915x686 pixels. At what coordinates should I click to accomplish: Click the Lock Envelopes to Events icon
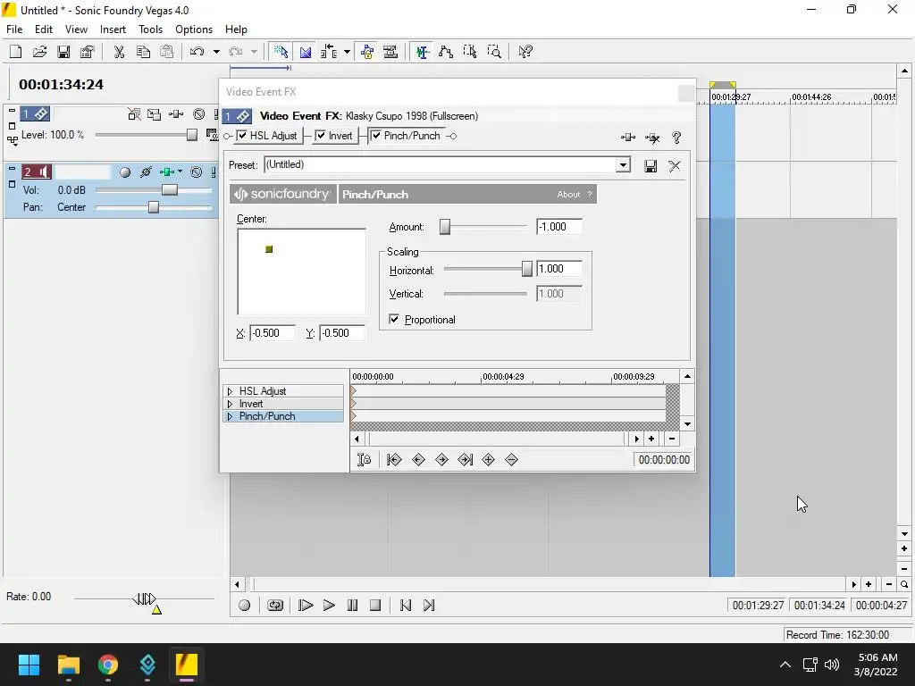pos(367,52)
